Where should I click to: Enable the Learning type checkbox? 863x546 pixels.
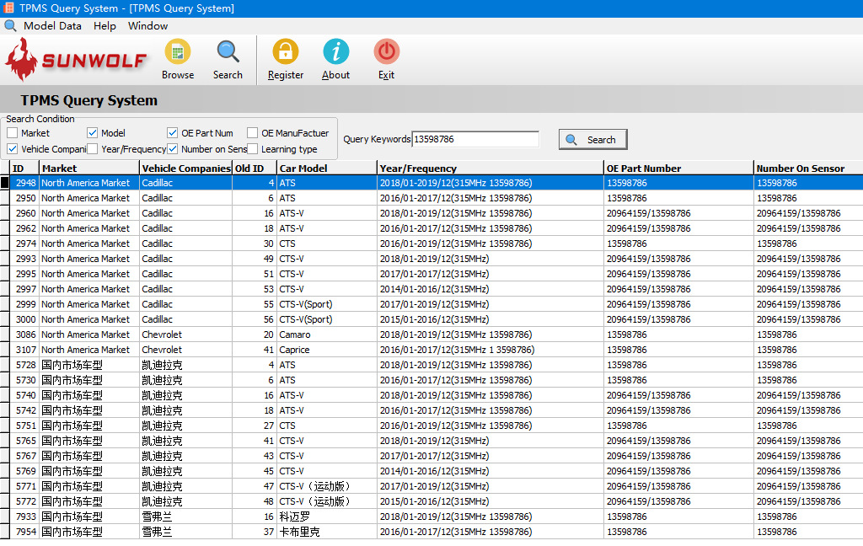pyautogui.click(x=253, y=149)
